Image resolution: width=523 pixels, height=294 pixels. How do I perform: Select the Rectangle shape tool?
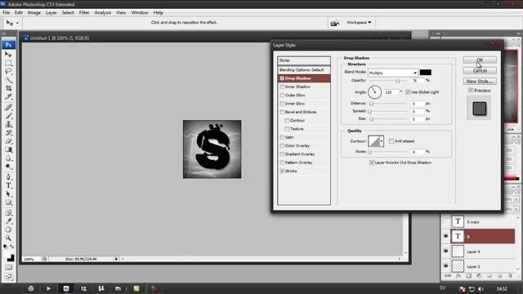click(x=8, y=203)
